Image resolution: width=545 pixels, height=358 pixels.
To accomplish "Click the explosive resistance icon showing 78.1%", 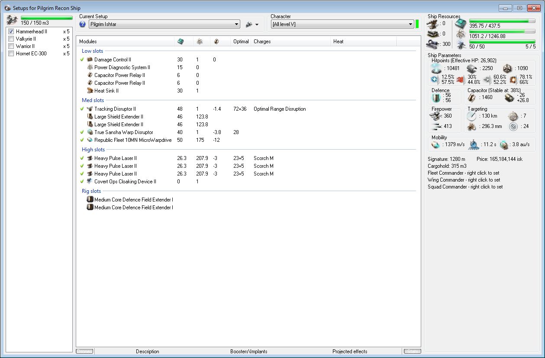I will pyautogui.click(x=513, y=79).
